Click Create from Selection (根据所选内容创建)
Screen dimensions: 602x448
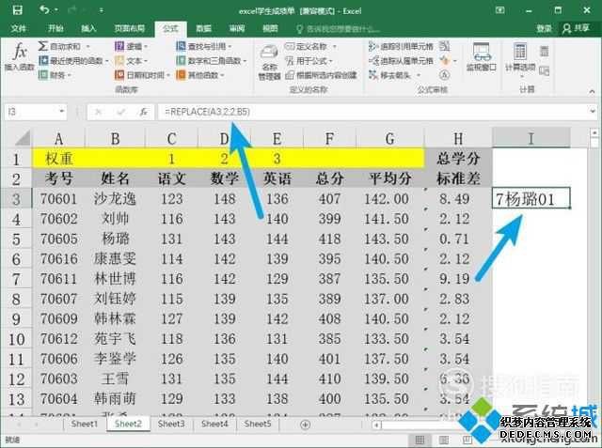[321, 75]
